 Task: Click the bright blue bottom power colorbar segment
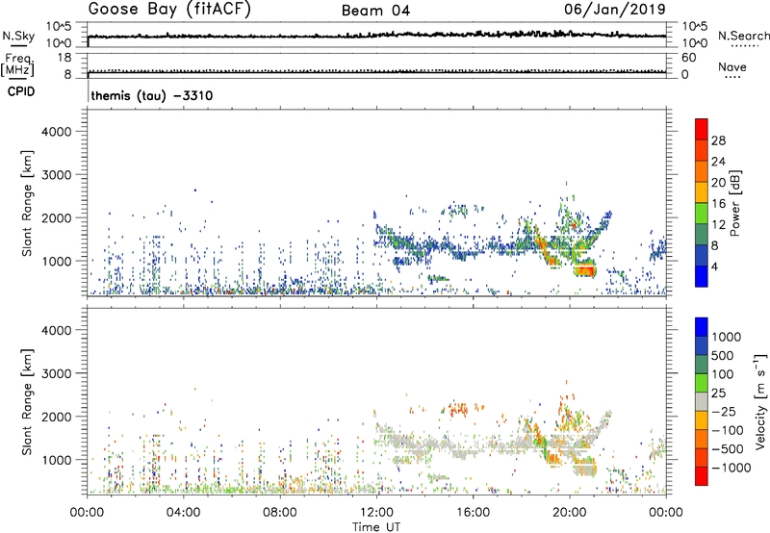[702, 276]
